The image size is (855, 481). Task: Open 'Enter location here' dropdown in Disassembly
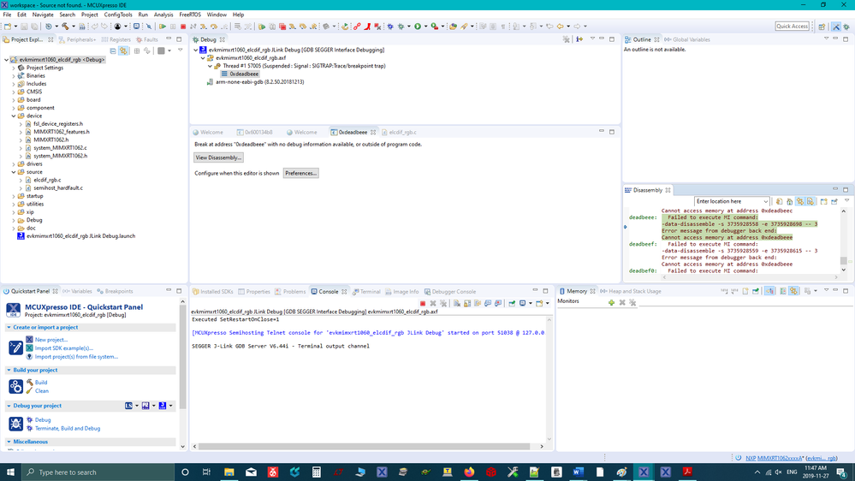(x=765, y=202)
